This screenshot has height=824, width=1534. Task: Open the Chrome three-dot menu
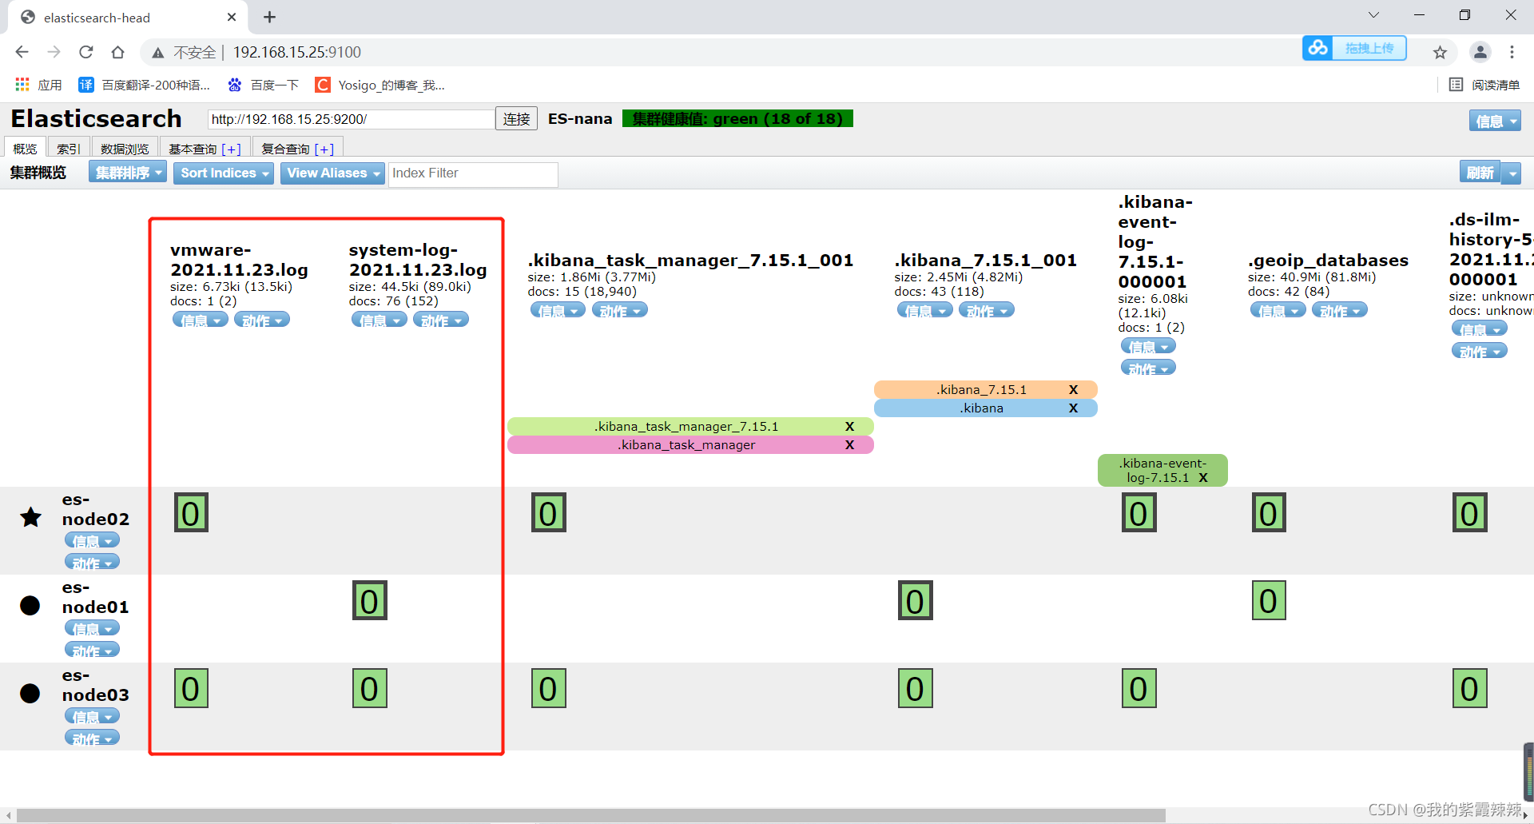click(1512, 52)
